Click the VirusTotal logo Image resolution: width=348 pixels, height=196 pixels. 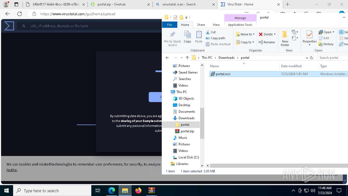(9, 26)
